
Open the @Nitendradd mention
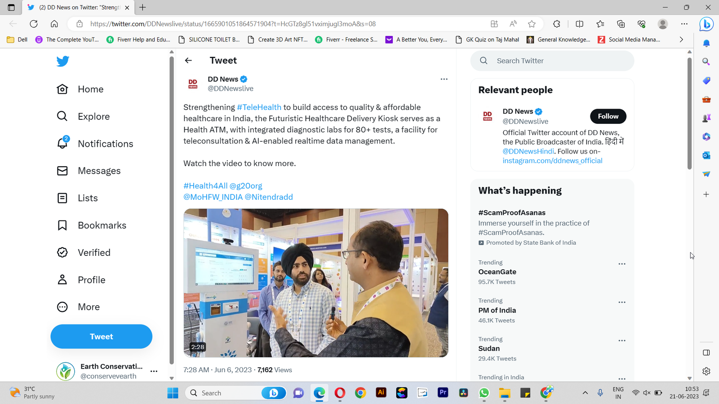269,197
